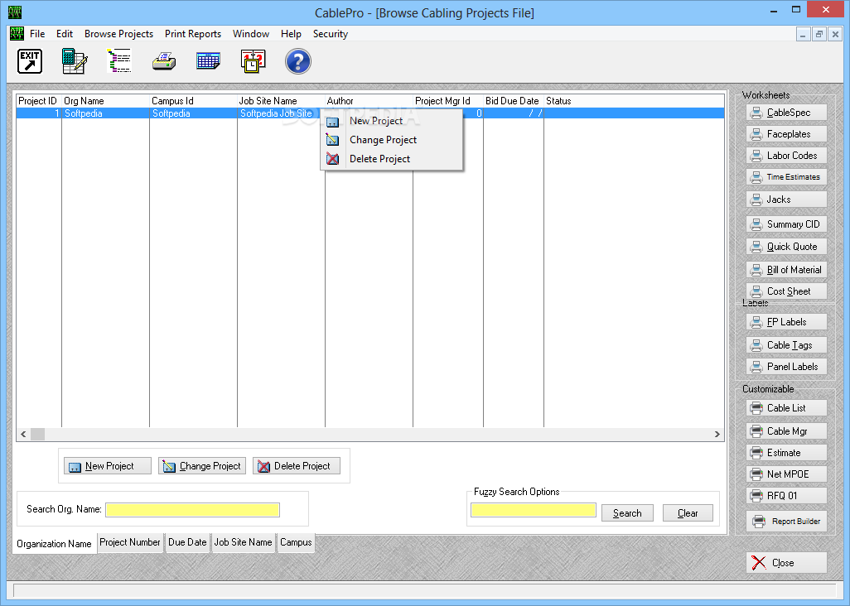Open help with the question mark icon
The image size is (850, 606).
[x=297, y=61]
